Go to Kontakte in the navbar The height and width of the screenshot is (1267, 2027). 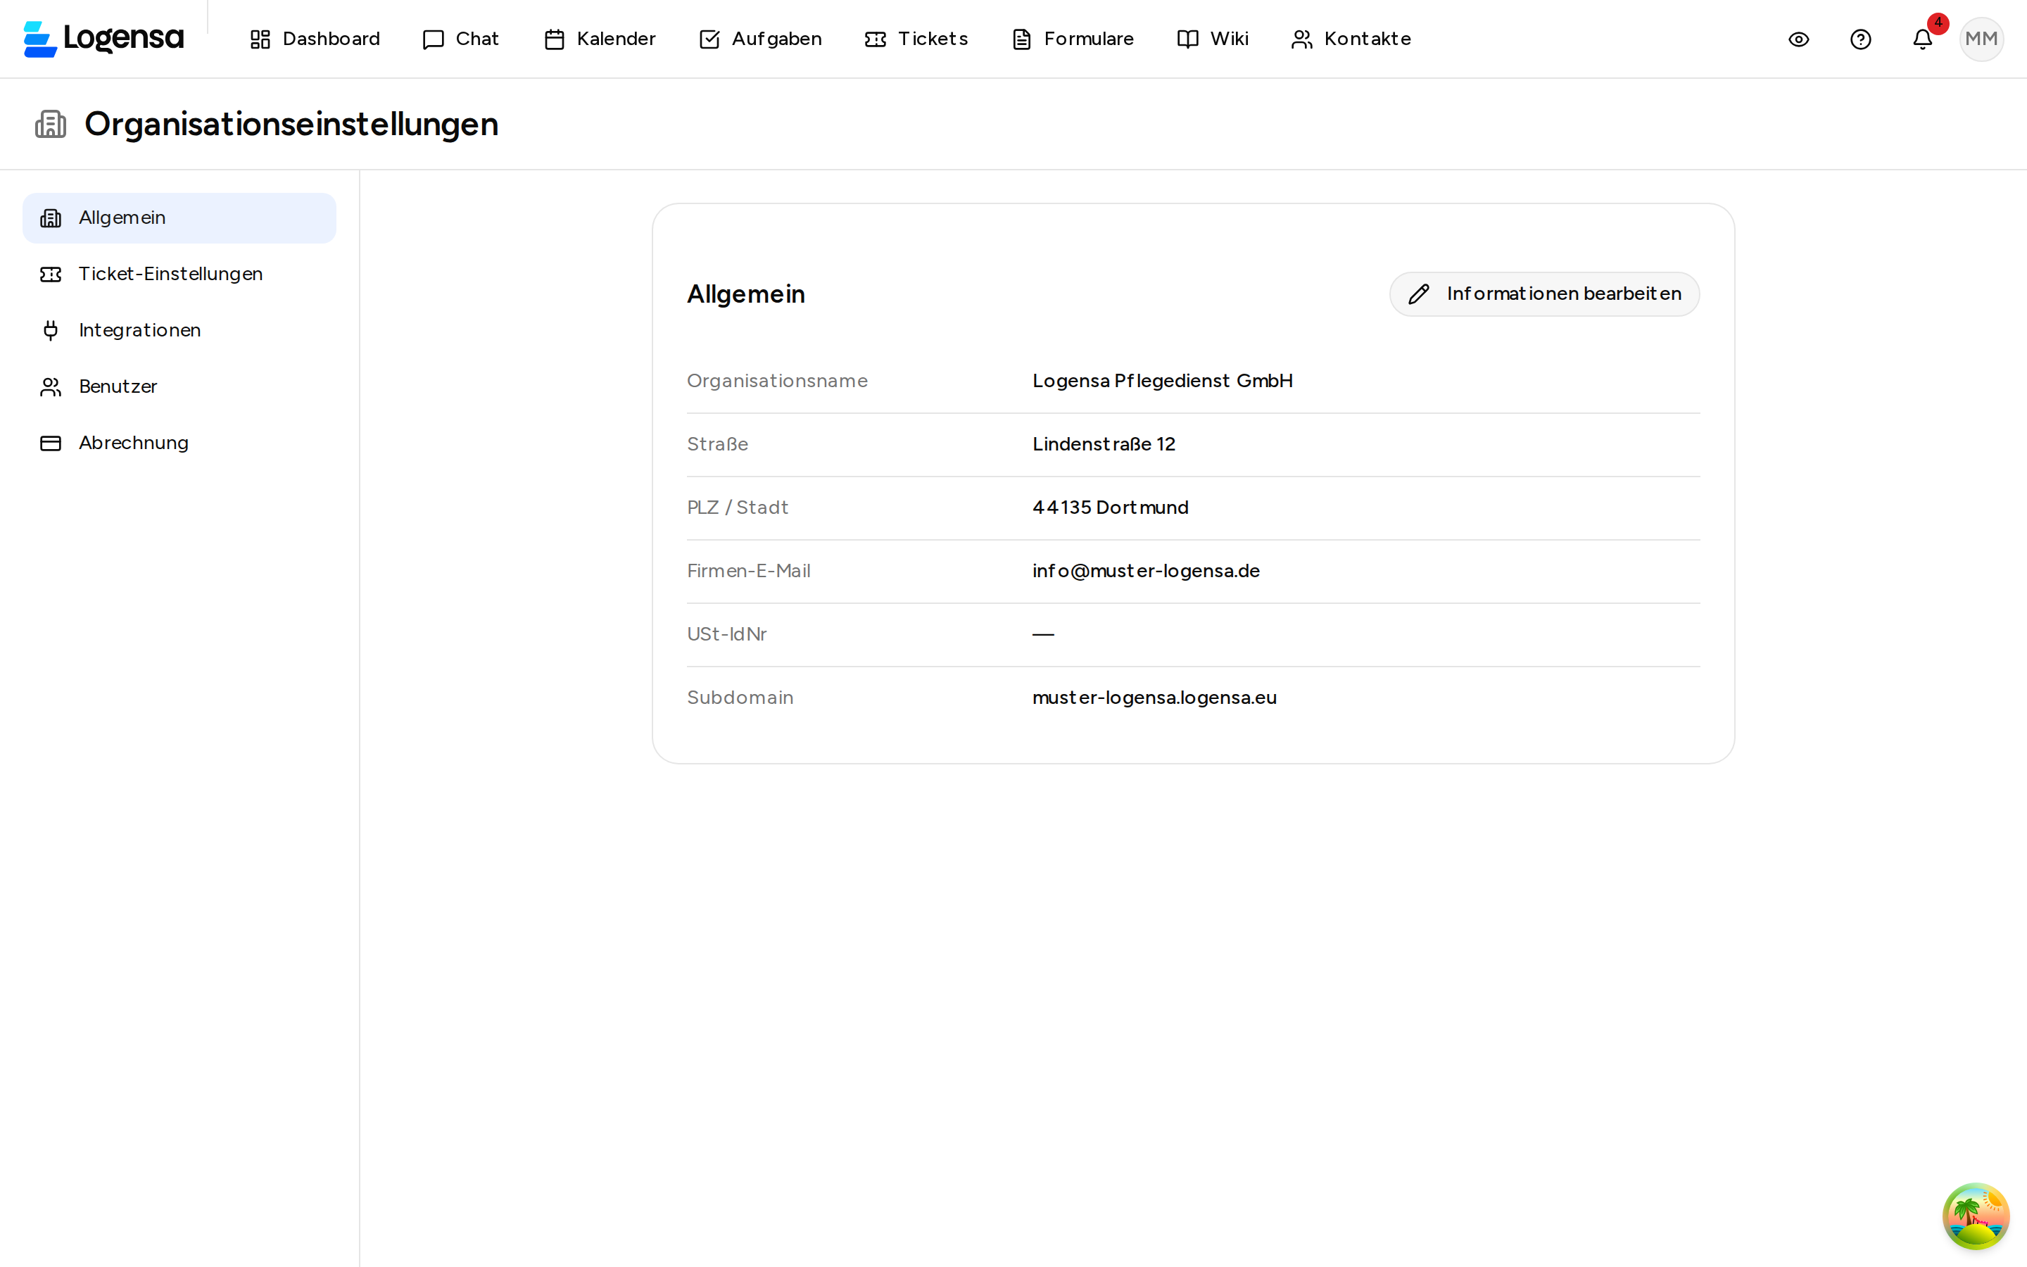click(x=1351, y=39)
